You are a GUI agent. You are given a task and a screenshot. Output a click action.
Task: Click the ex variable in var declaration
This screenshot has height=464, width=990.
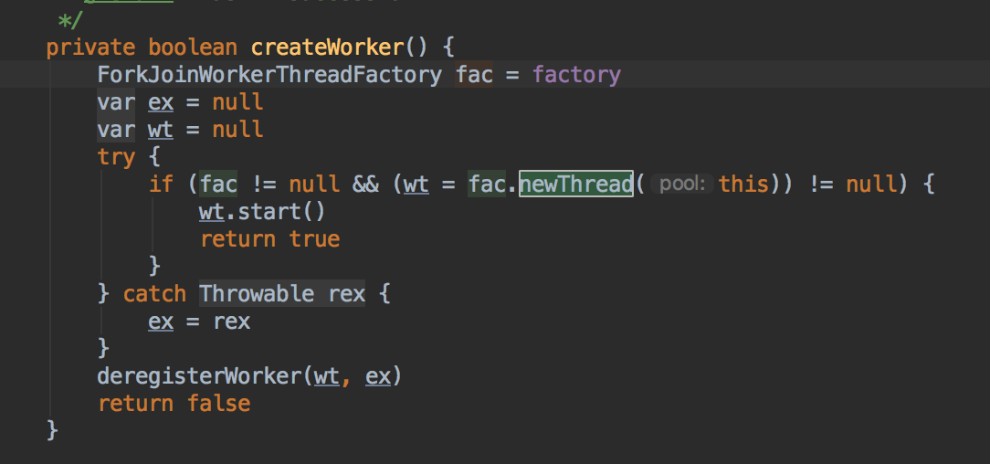[x=160, y=101]
